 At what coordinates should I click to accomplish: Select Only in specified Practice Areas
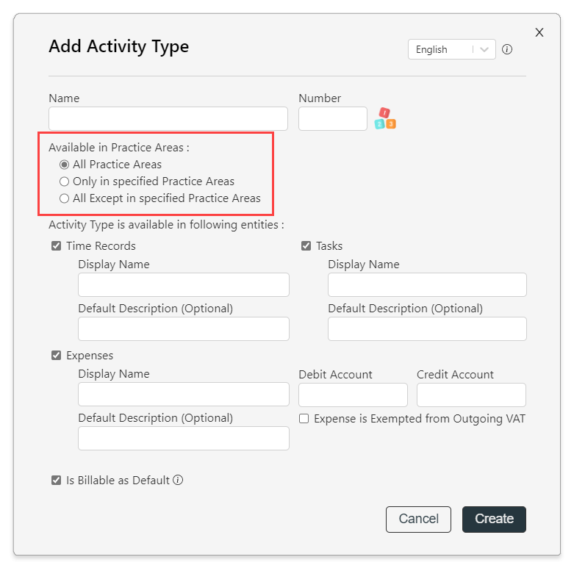tap(65, 181)
